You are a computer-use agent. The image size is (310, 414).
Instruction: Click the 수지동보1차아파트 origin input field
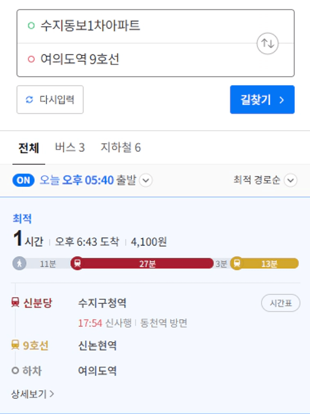(x=156, y=26)
